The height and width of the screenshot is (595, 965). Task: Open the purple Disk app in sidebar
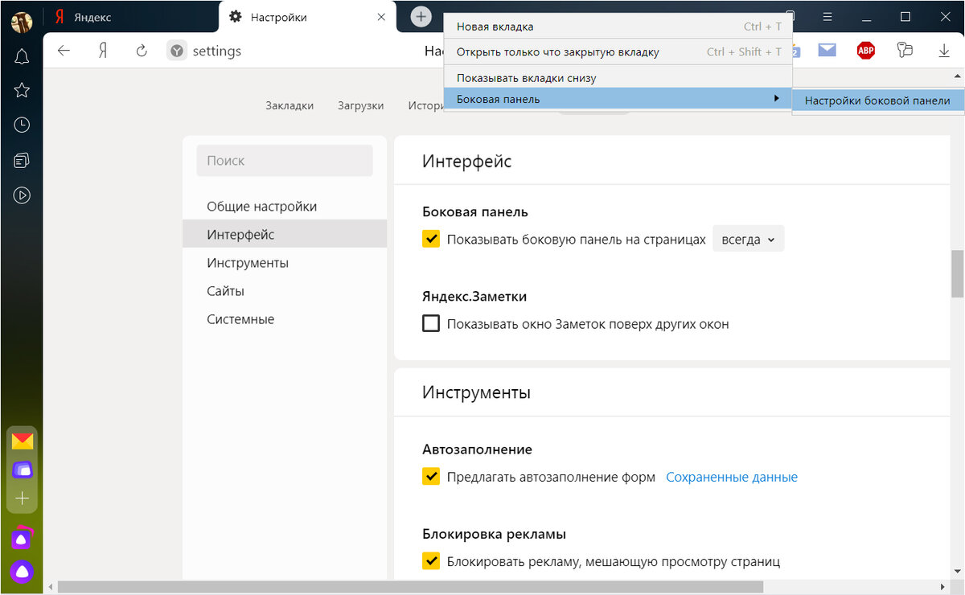pos(22,469)
